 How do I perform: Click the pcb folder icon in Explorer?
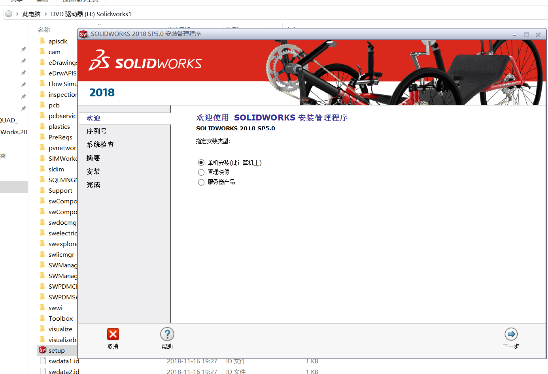(42, 105)
